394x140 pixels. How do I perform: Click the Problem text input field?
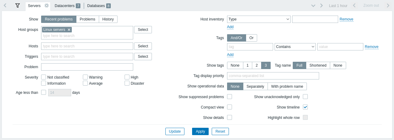coord(87,67)
